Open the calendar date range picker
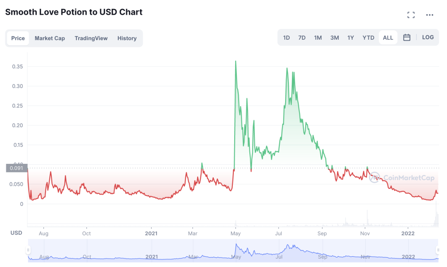Image resolution: width=447 pixels, height=267 pixels. pyautogui.click(x=407, y=38)
